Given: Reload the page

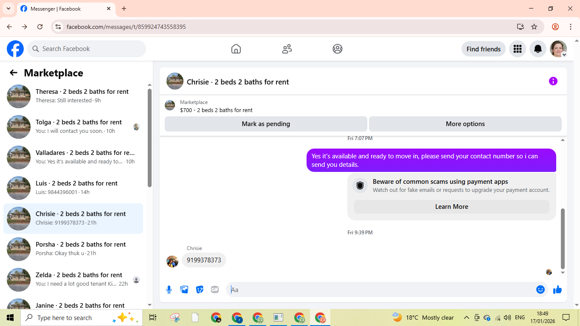Looking at the screenshot, I should click(x=40, y=27).
